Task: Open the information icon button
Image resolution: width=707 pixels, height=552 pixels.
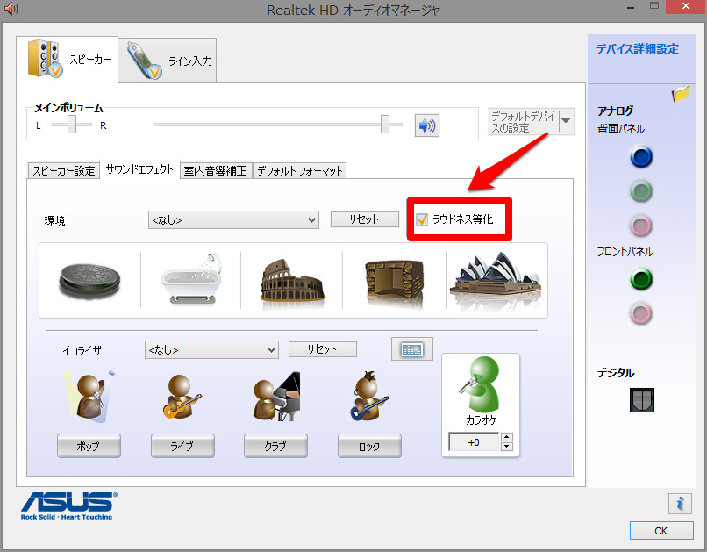Action: [680, 504]
